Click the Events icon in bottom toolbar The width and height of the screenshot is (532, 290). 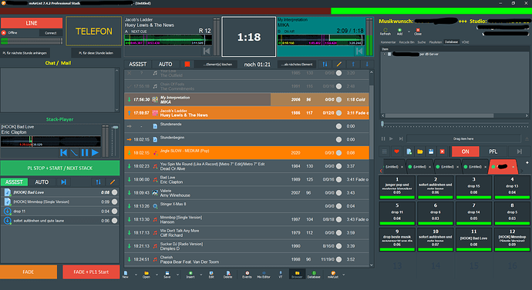247,275
